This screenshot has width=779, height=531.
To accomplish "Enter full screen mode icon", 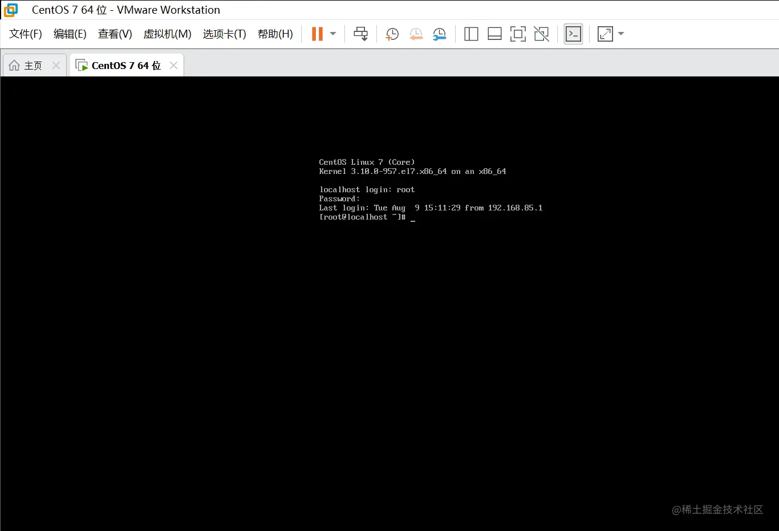I will [x=518, y=34].
